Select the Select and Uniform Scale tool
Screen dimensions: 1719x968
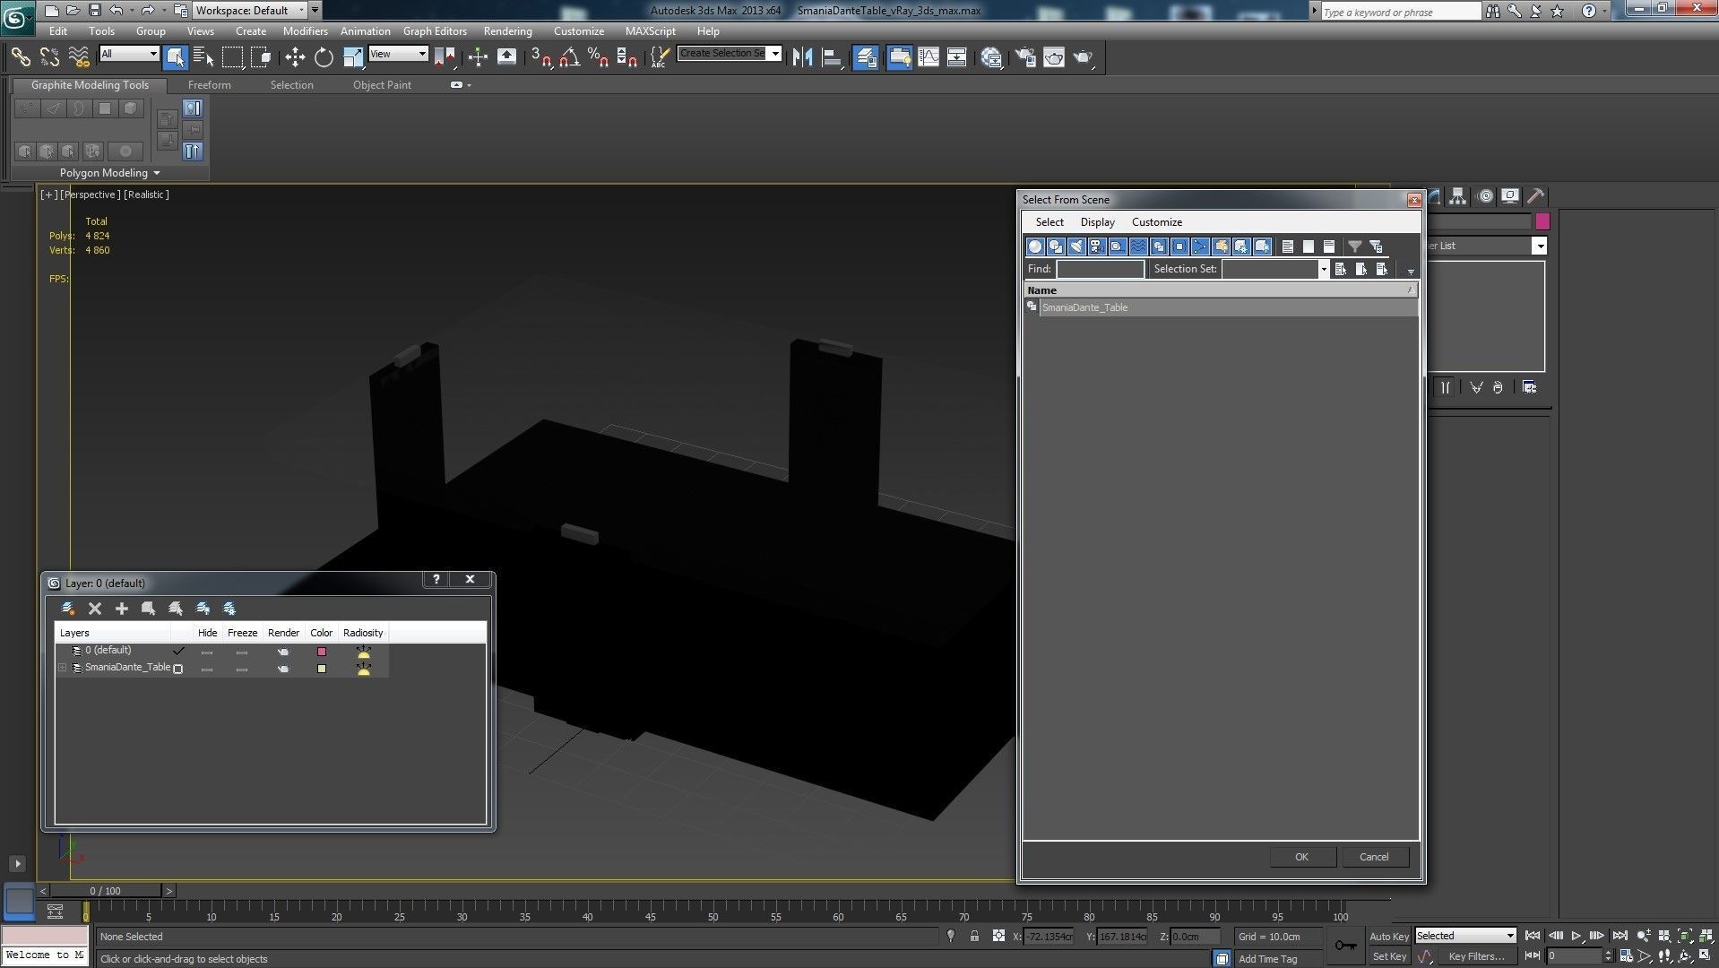point(353,57)
